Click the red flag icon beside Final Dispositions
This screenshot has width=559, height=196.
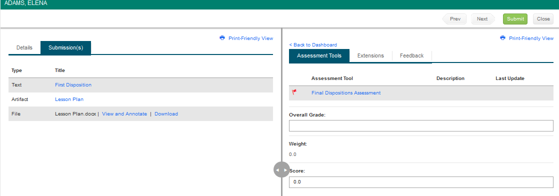(x=294, y=92)
